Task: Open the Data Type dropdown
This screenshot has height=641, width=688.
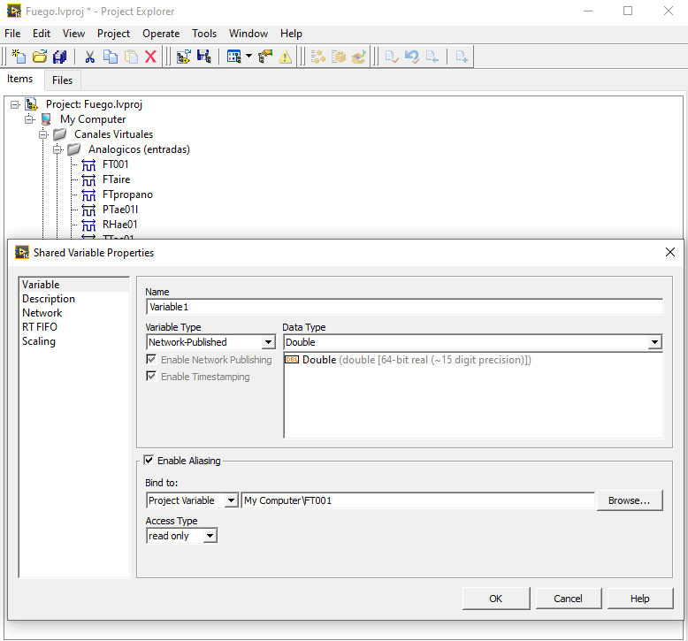Action: [x=654, y=342]
